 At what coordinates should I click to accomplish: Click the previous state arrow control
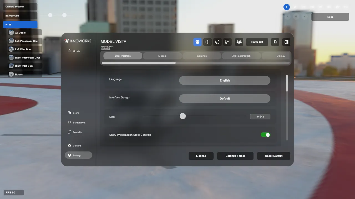coord(287,17)
